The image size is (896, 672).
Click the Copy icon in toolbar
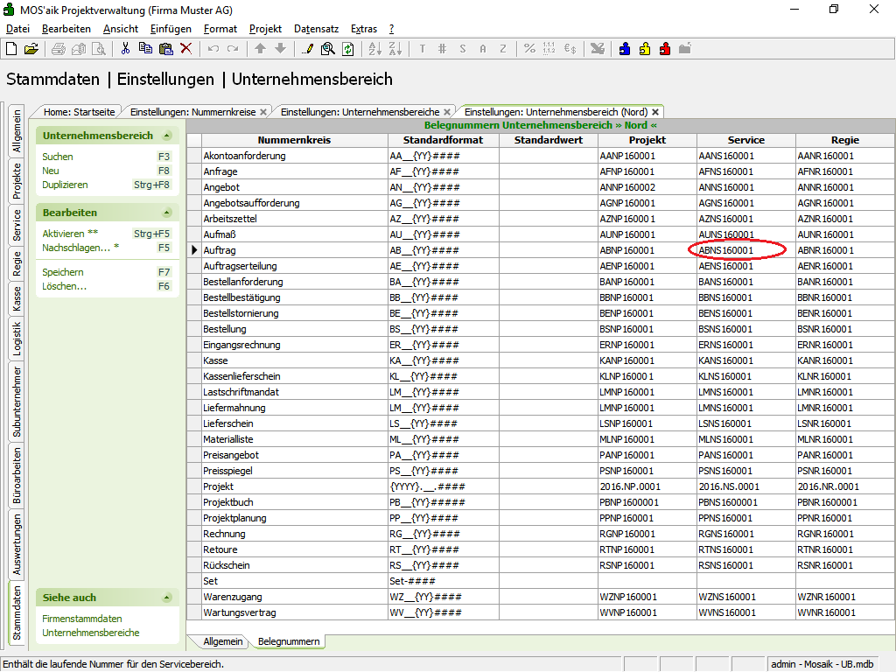click(x=145, y=49)
